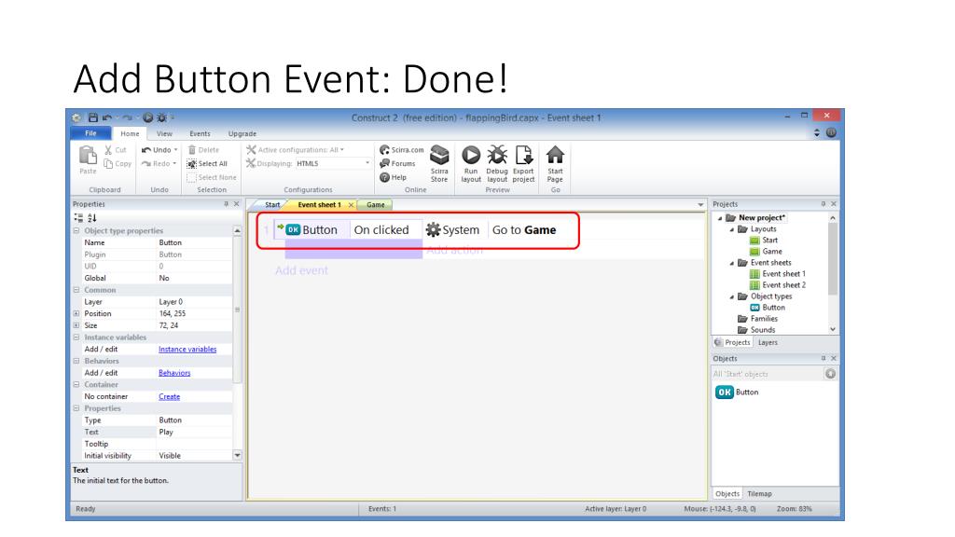Viewport: 955px width, 537px height.
Task: Collapse the Common properties section
Action: [76, 290]
